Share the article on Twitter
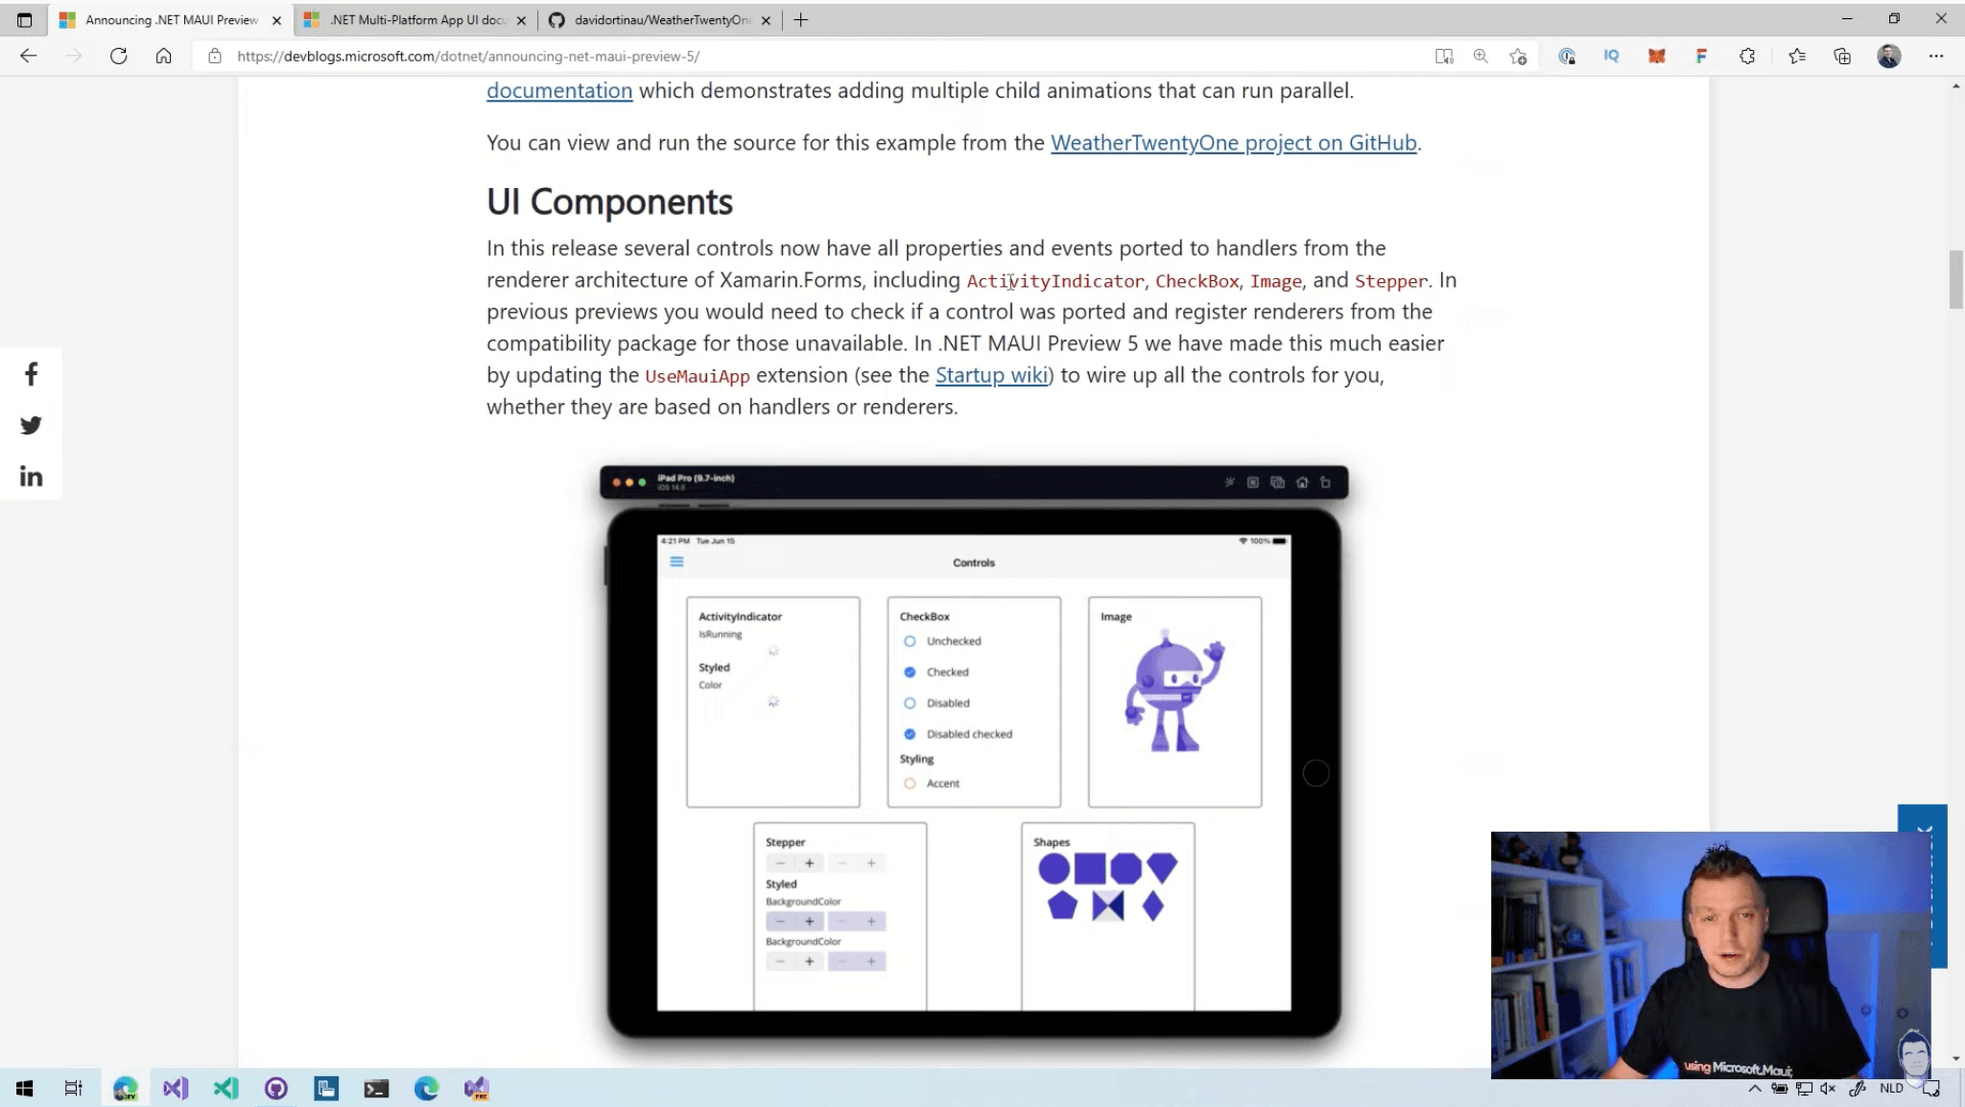Screen dimensions: 1965x1107 (31, 425)
